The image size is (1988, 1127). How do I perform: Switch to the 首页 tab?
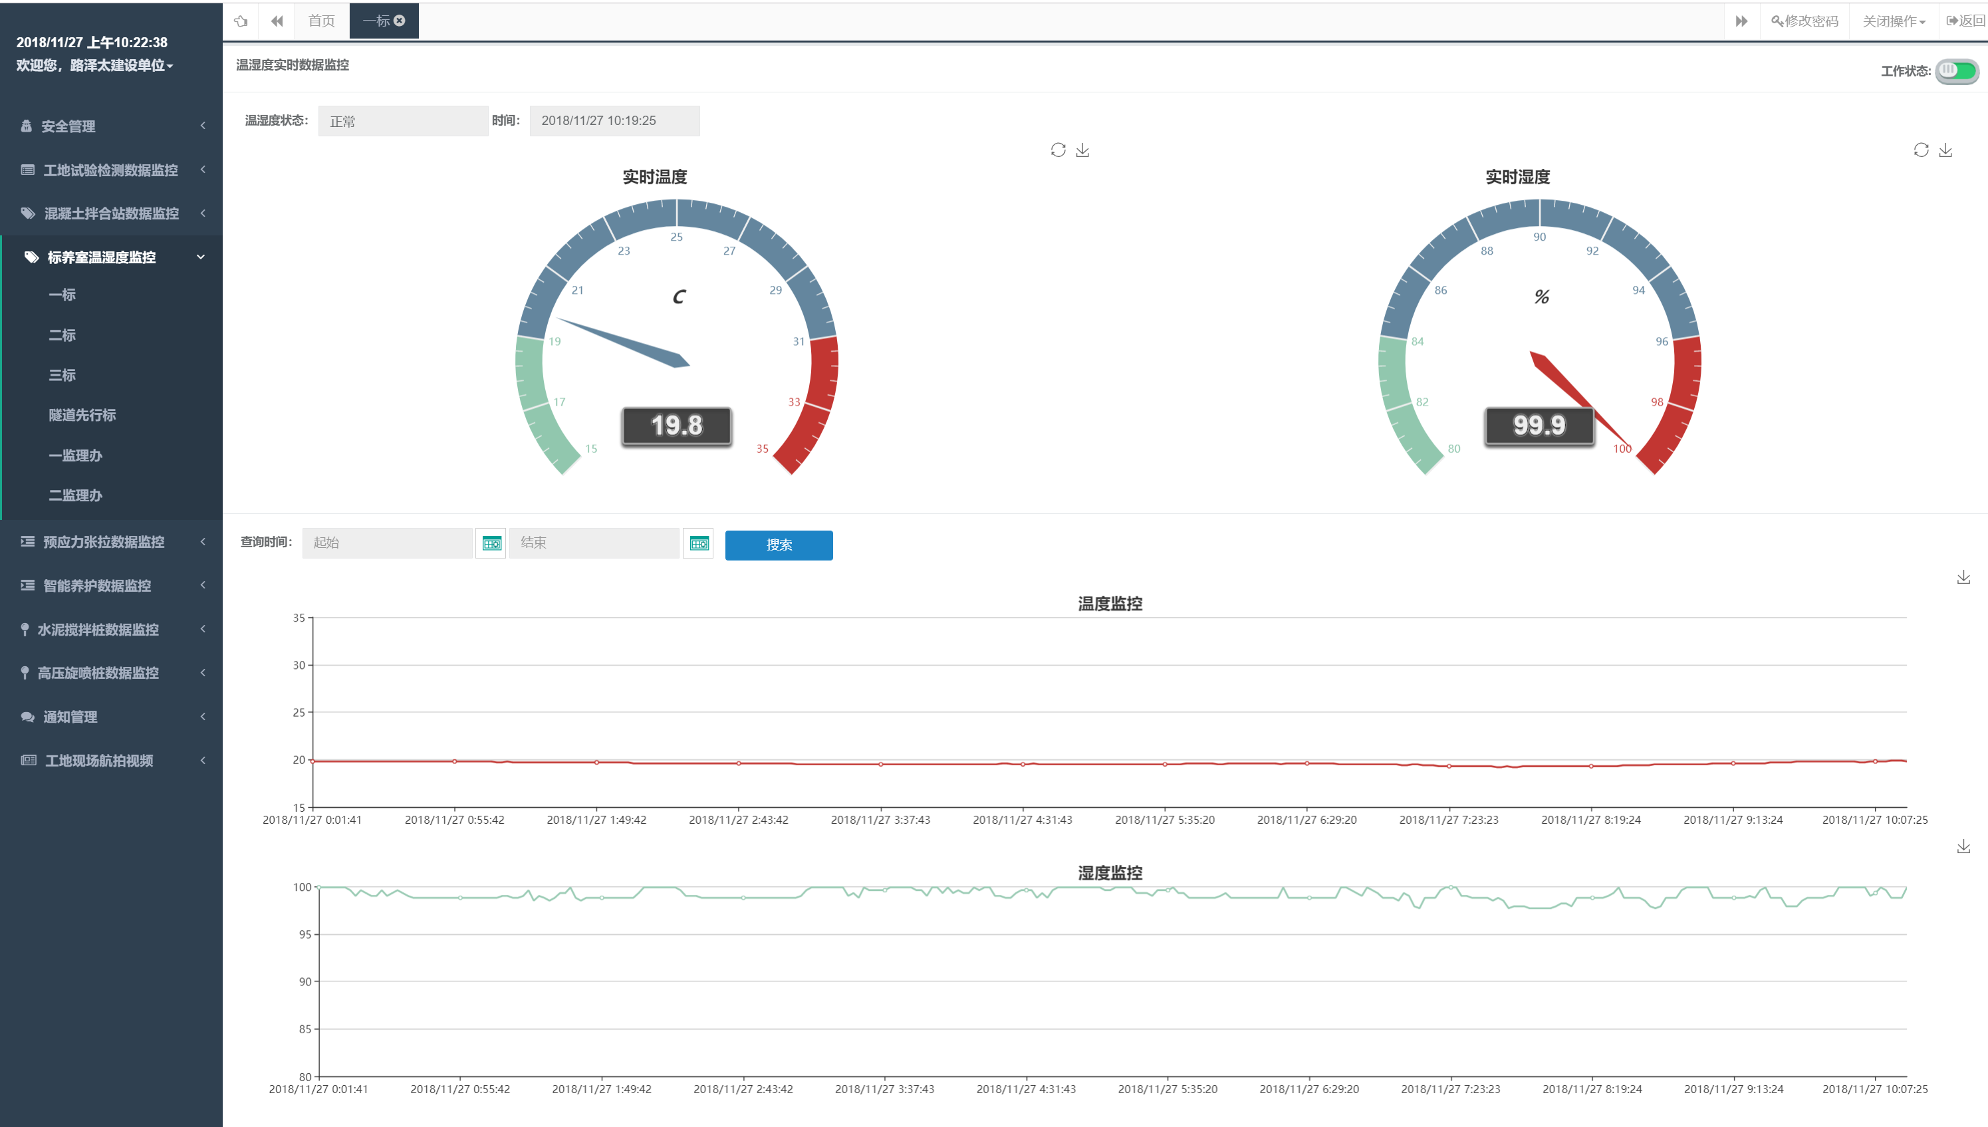pos(321,21)
